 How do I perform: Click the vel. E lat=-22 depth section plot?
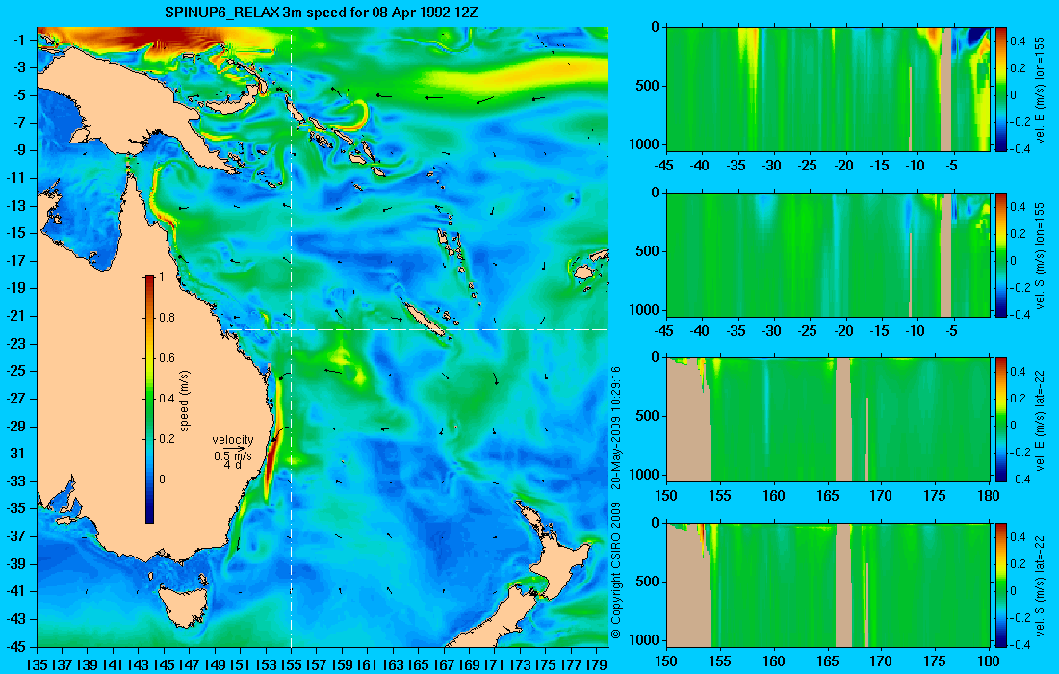828,420
